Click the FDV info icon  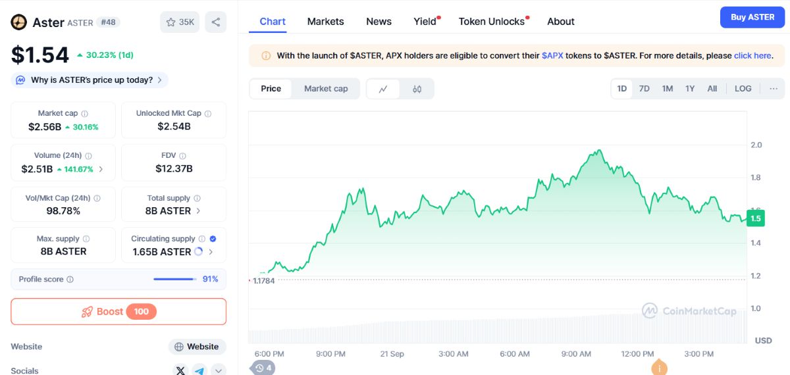pos(183,156)
